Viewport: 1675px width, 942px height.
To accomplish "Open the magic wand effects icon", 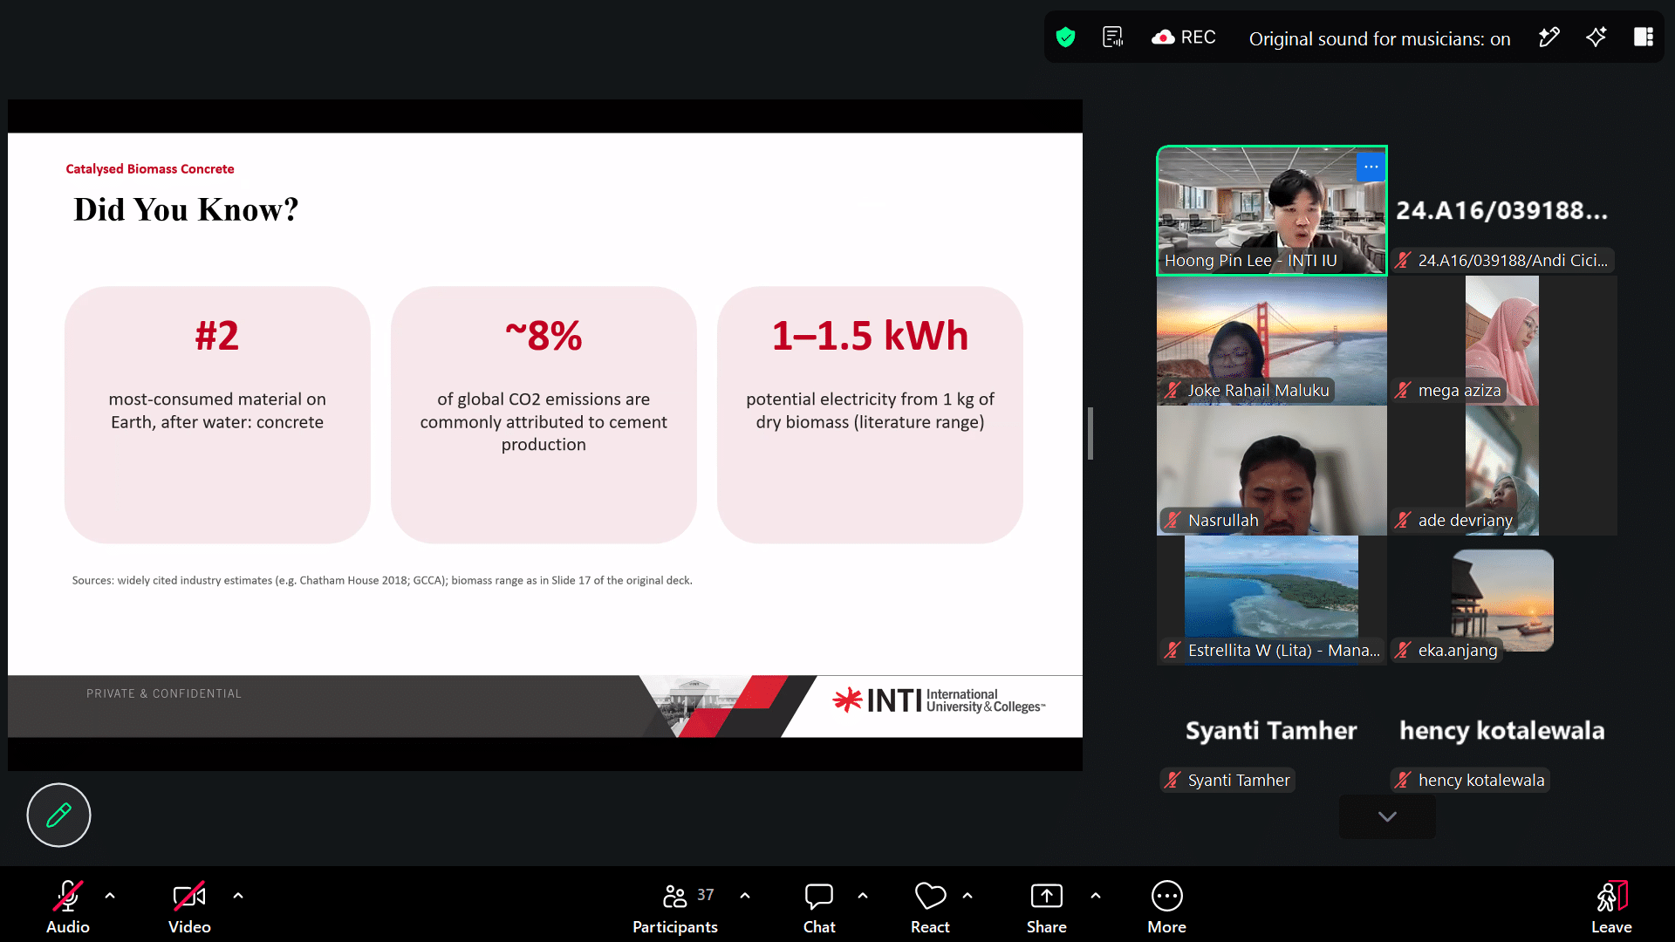I will [1549, 38].
